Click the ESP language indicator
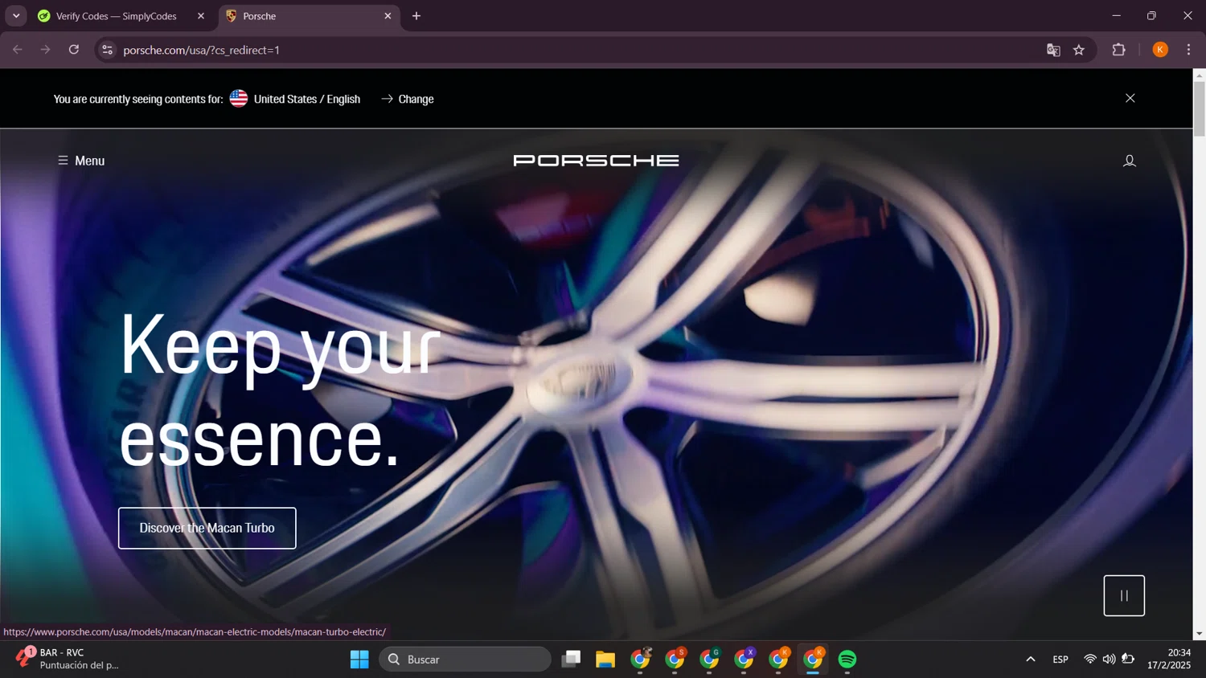Screen dimensions: 1206x678 [x=1060, y=660]
